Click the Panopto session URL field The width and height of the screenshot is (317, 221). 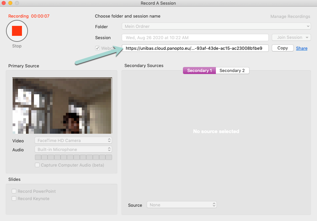coord(195,48)
